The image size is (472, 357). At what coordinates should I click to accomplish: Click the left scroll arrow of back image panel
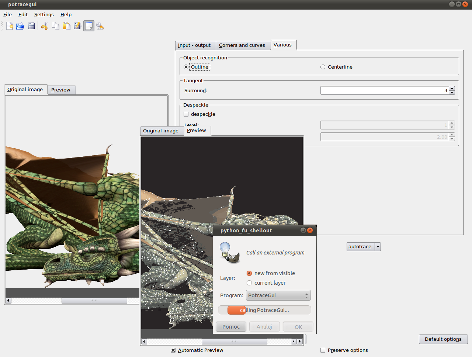tap(8, 301)
